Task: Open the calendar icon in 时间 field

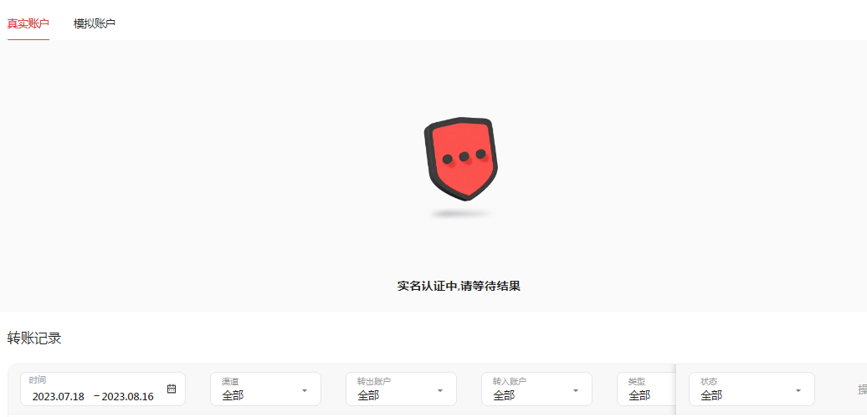Action: 172,389
